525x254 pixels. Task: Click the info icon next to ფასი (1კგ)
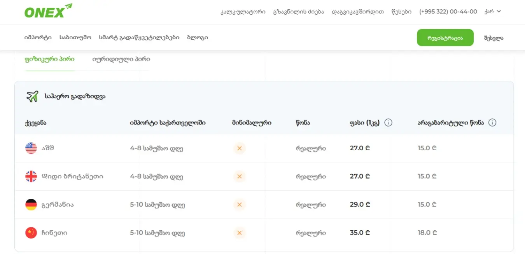click(388, 123)
